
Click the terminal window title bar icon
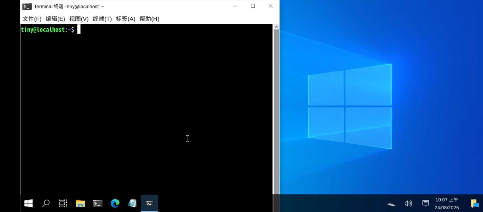tap(27, 6)
